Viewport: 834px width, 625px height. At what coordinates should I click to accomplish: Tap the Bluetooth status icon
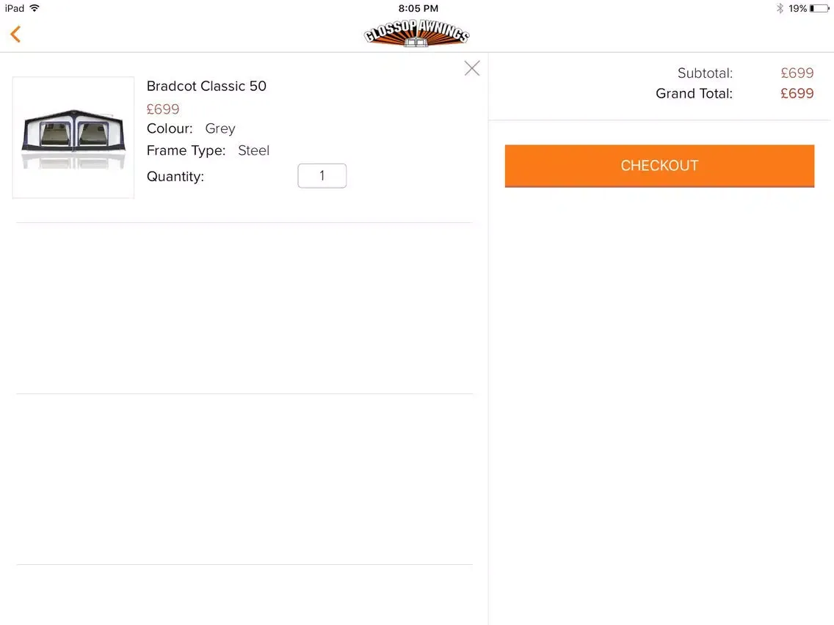tap(780, 8)
